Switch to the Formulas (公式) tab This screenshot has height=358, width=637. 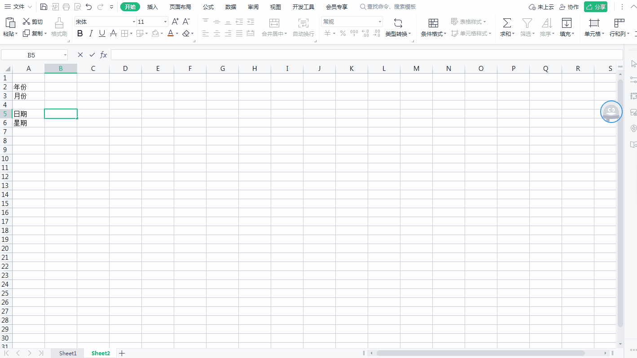(x=208, y=7)
